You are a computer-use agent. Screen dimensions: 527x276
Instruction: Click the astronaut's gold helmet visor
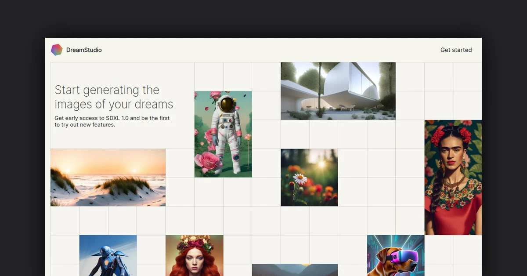[227, 104]
